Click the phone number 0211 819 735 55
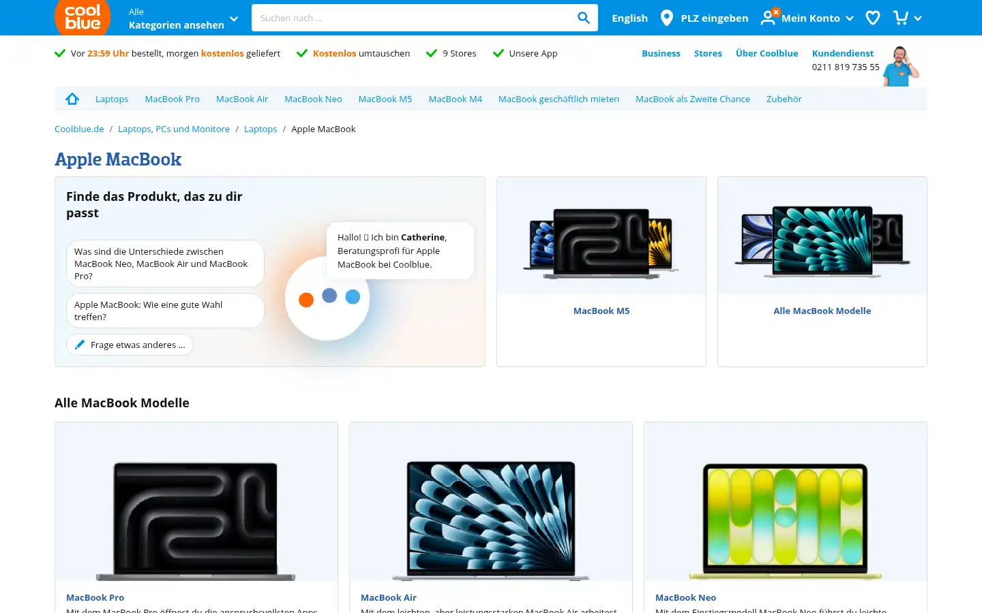The image size is (982, 613). pos(846,67)
